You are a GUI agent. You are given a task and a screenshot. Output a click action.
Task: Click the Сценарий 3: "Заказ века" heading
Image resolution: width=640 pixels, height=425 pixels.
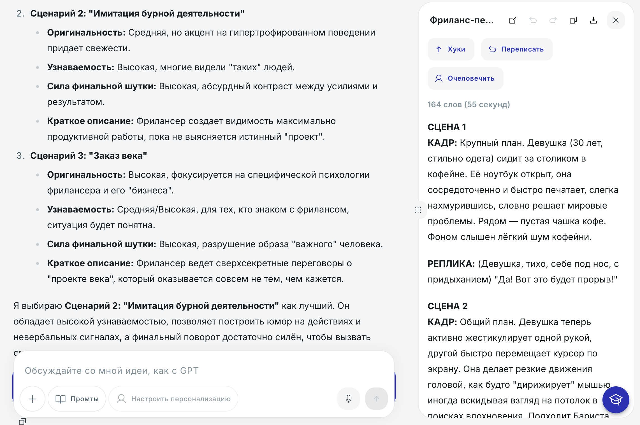89,156
